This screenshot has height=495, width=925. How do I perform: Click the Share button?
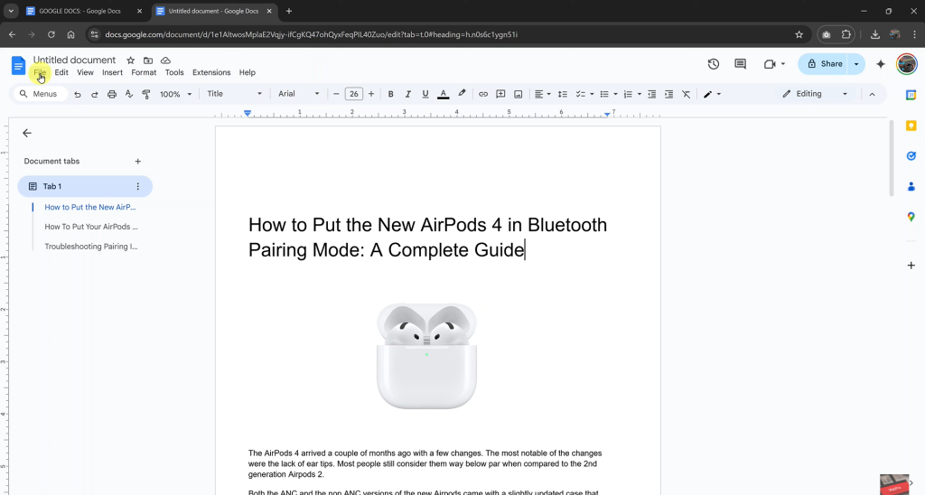824,64
